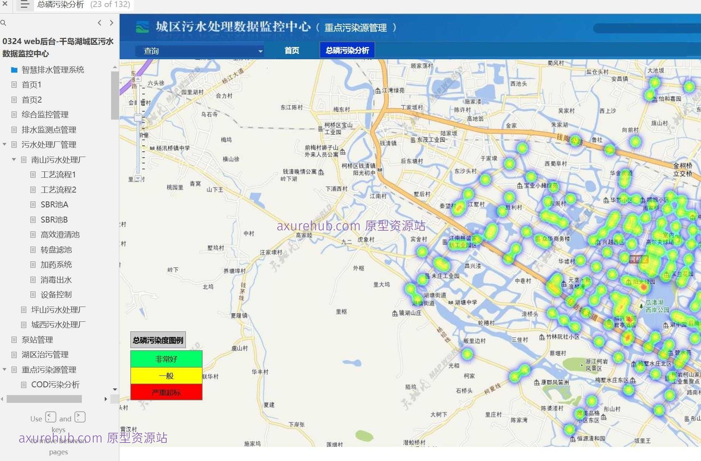Open the 查询 dropdown in the nav bar
The image size is (701, 461).
coord(200,51)
